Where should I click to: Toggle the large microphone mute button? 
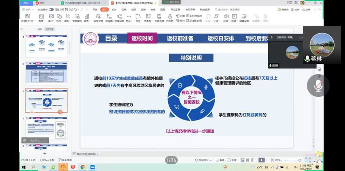(x=318, y=85)
